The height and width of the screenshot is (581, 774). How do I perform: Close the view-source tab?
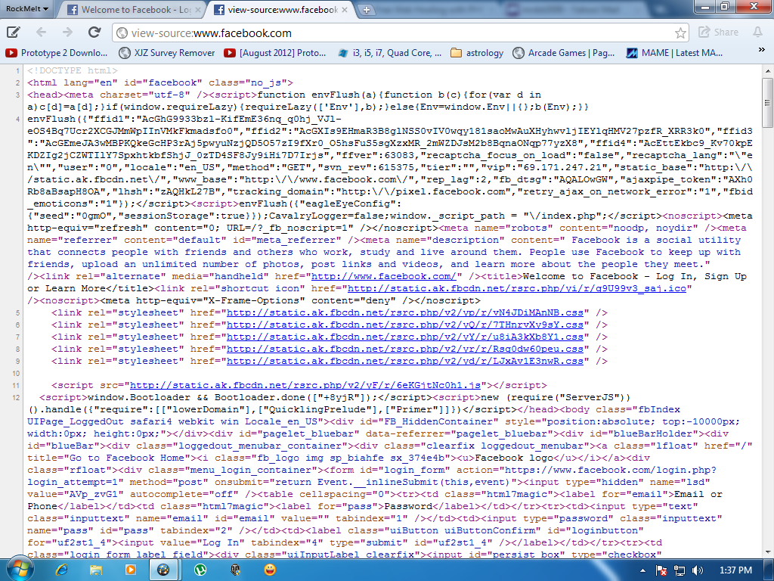pyautogui.click(x=345, y=10)
